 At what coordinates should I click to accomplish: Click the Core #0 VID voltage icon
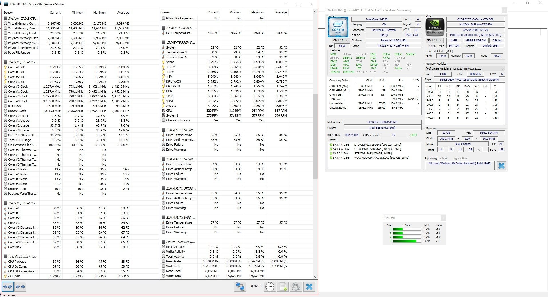click(5, 67)
